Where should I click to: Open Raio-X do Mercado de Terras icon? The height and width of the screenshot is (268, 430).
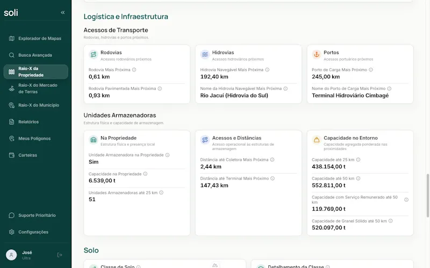11,88
